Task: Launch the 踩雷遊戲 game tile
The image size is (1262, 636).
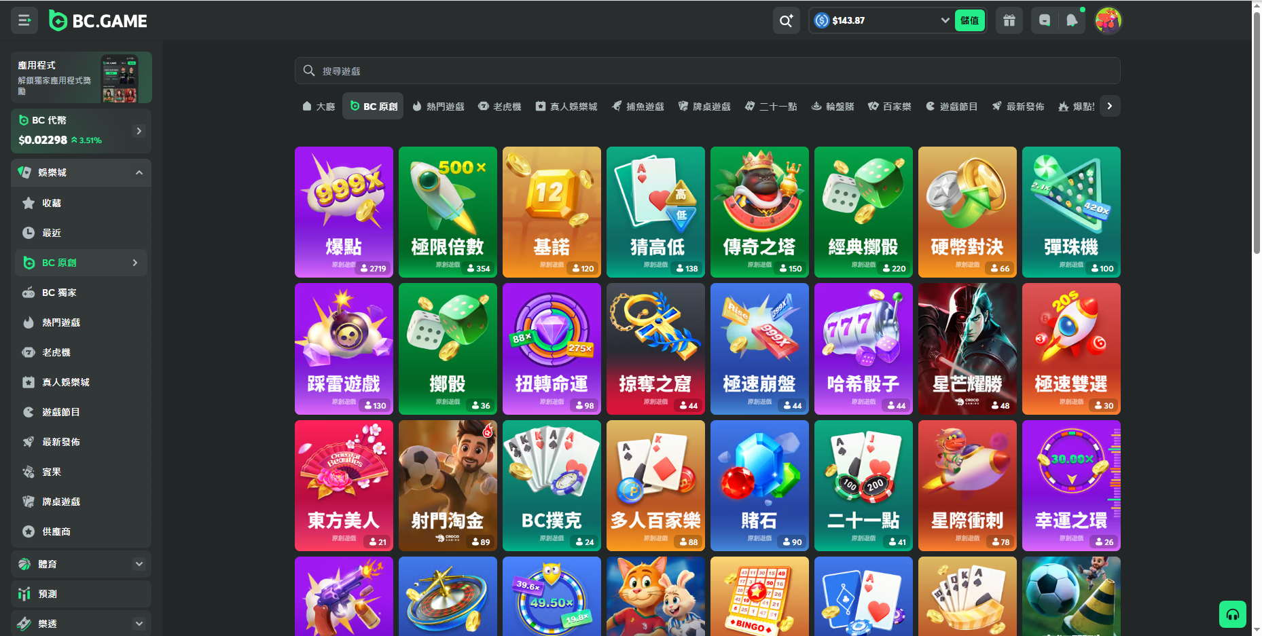Action: (344, 349)
